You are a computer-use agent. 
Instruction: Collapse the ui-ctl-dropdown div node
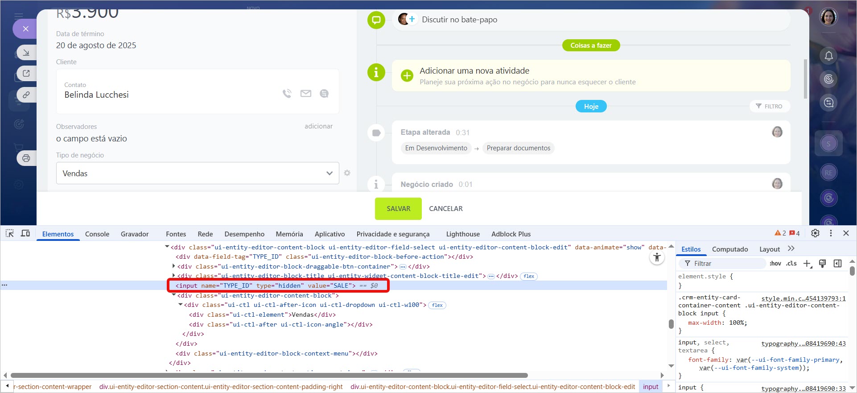point(181,305)
